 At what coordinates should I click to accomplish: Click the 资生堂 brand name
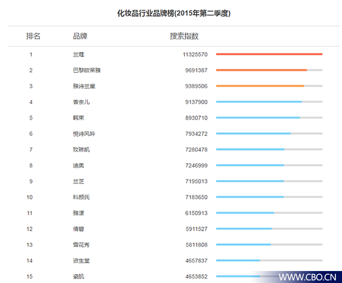pos(81,261)
